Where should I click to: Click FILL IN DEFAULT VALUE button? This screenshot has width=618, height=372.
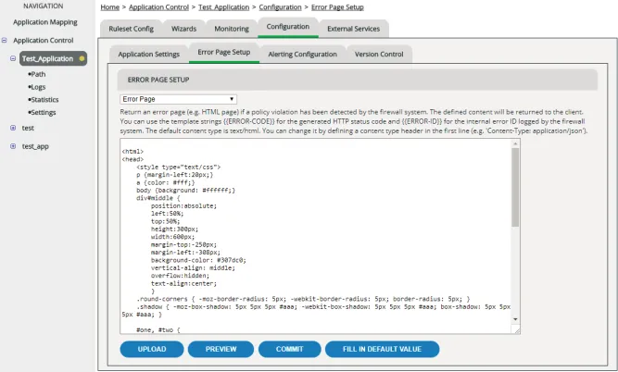(382, 349)
